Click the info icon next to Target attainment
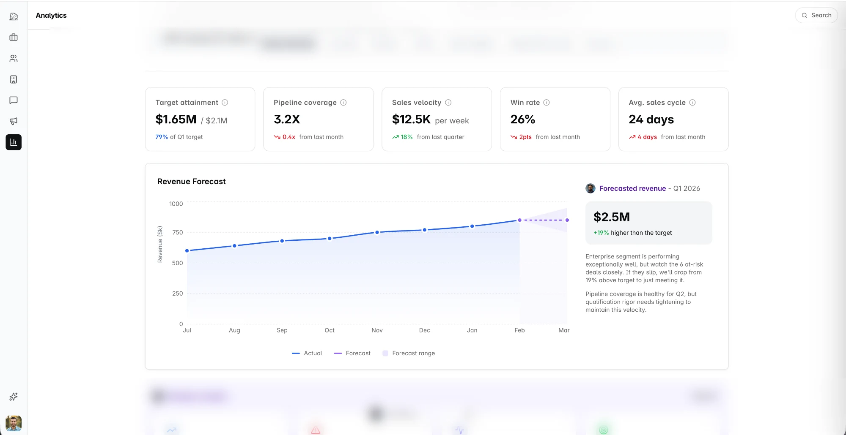The image size is (846, 435). (225, 102)
